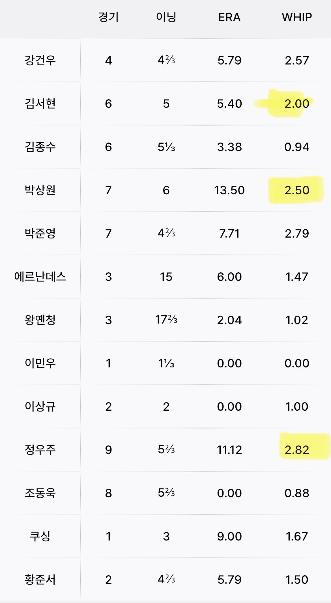Sort by the ERA column header
331x603 pixels.
tap(229, 17)
